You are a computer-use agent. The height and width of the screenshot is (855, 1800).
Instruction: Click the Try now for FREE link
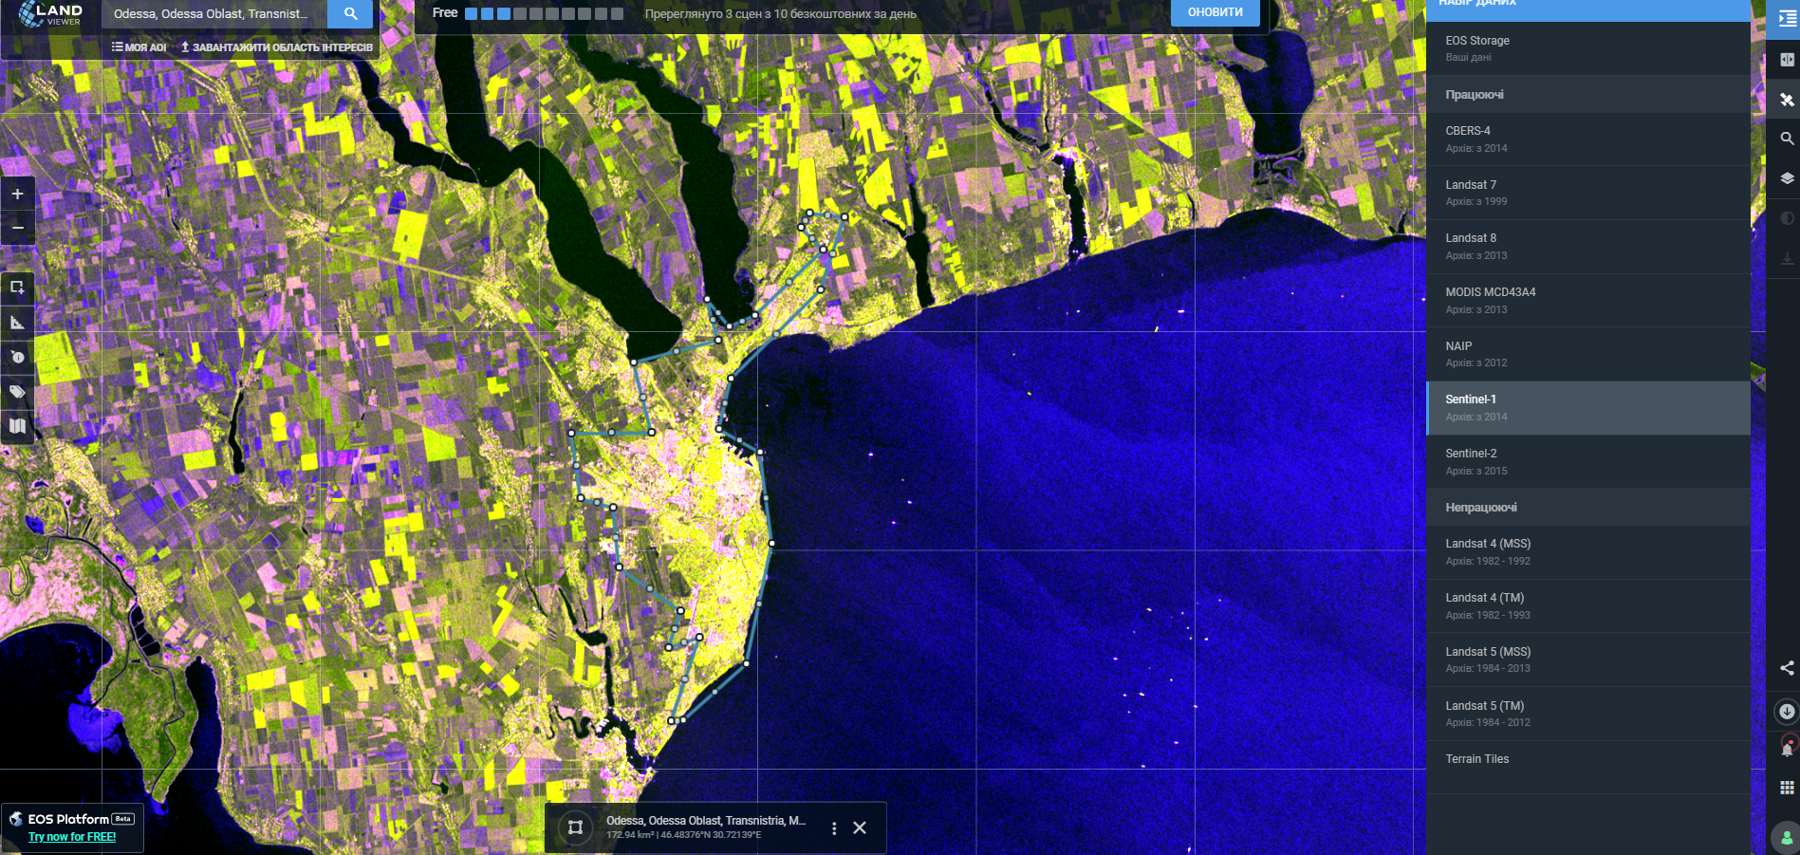pos(72,837)
